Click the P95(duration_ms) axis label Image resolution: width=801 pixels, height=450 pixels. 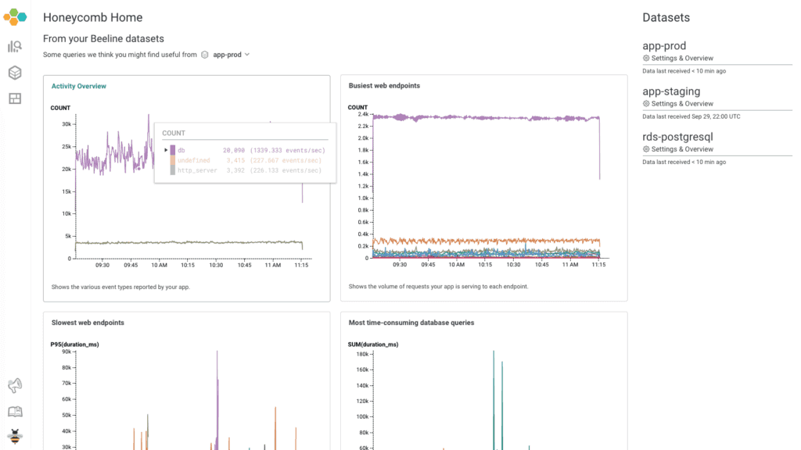click(x=74, y=345)
